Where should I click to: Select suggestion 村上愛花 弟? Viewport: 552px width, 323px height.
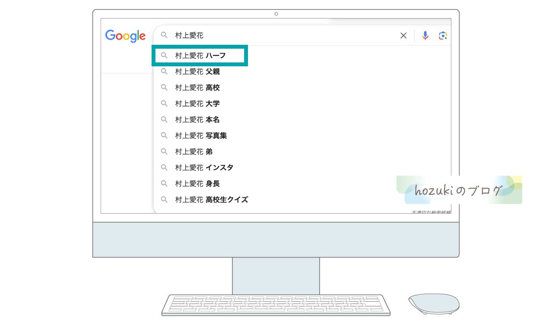coord(302,152)
